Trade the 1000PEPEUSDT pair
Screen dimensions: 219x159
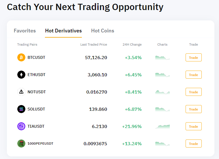pyautogui.click(x=193, y=144)
